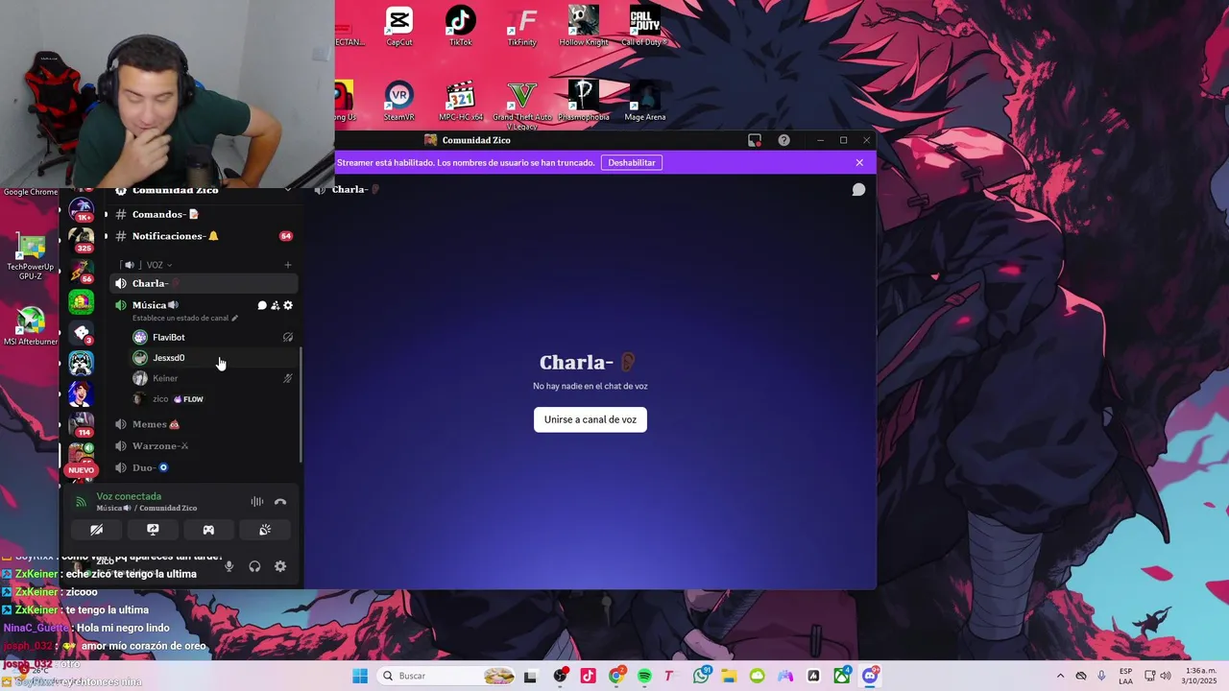1229x691 pixels.
Task: Click NUEVO unread indicator in server list
Action: 82,470
